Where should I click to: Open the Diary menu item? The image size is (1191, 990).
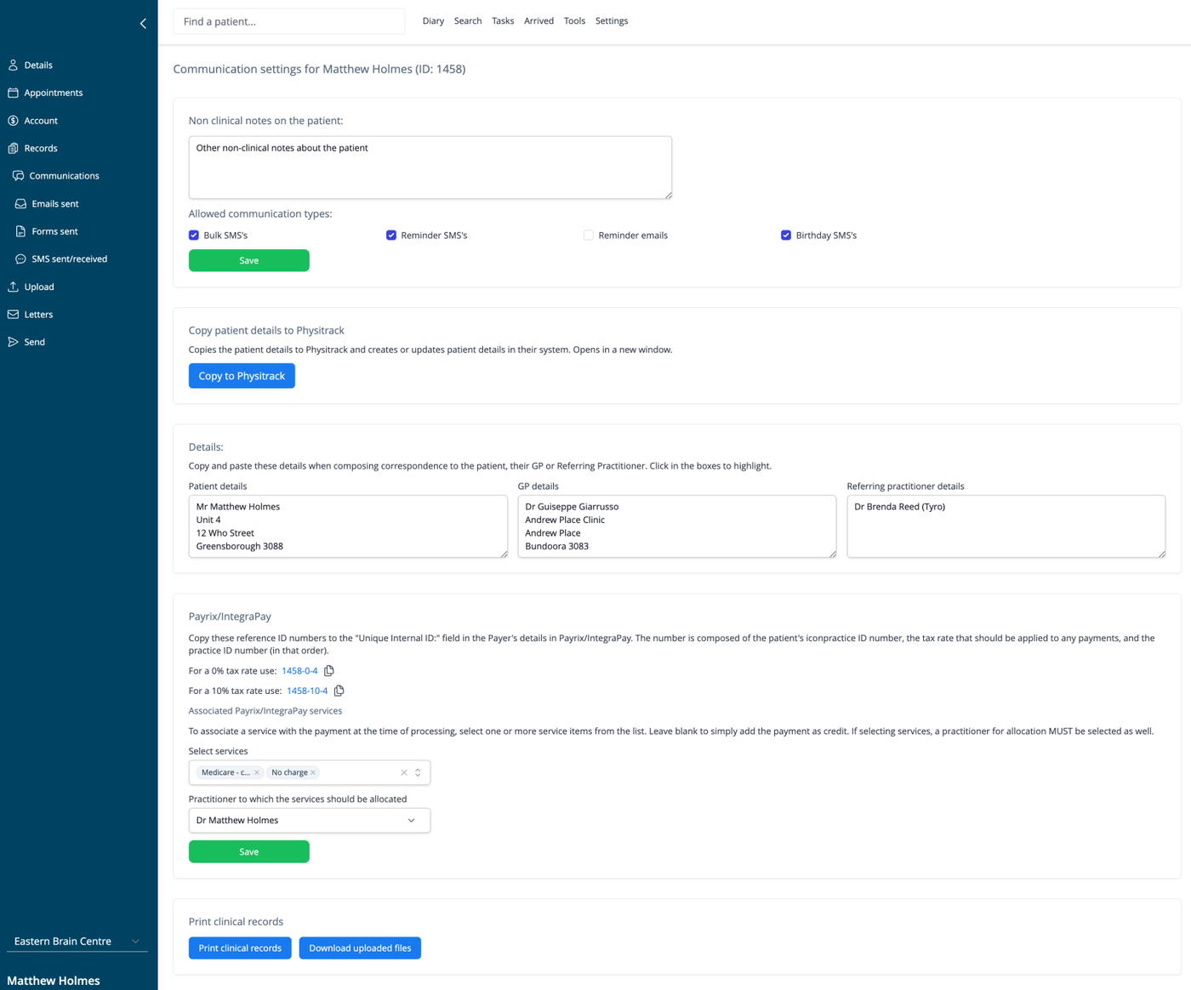433,21
